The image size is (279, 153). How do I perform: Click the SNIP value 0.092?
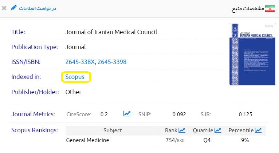click(179, 114)
